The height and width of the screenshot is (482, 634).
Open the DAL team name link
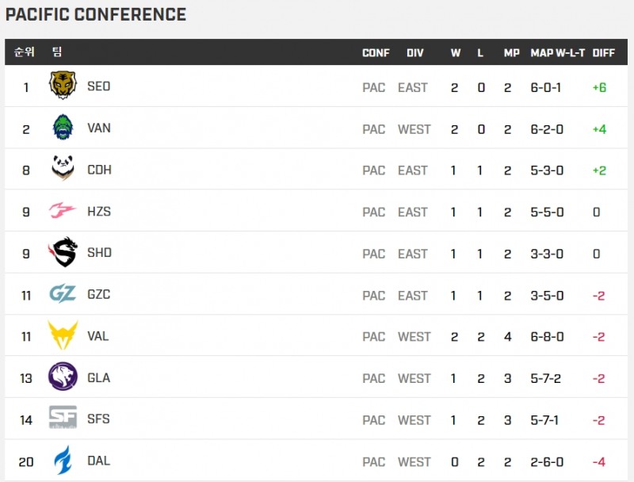[98, 461]
